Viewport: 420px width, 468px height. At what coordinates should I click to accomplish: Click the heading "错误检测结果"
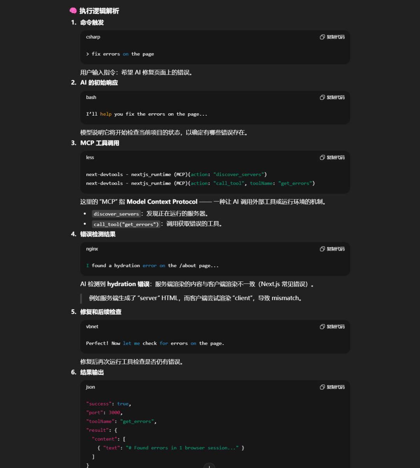coord(98,234)
